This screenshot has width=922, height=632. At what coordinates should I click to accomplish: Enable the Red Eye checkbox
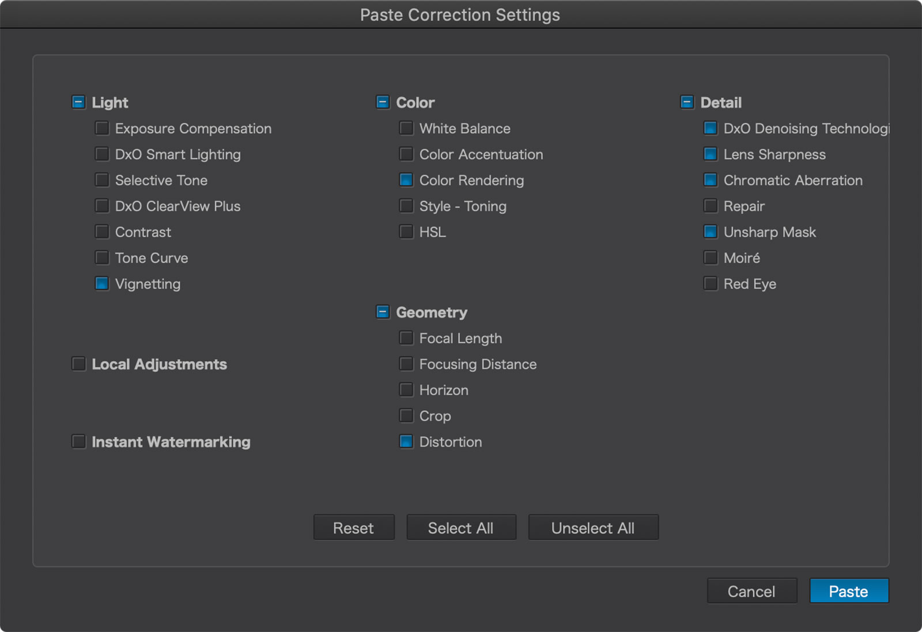point(711,283)
